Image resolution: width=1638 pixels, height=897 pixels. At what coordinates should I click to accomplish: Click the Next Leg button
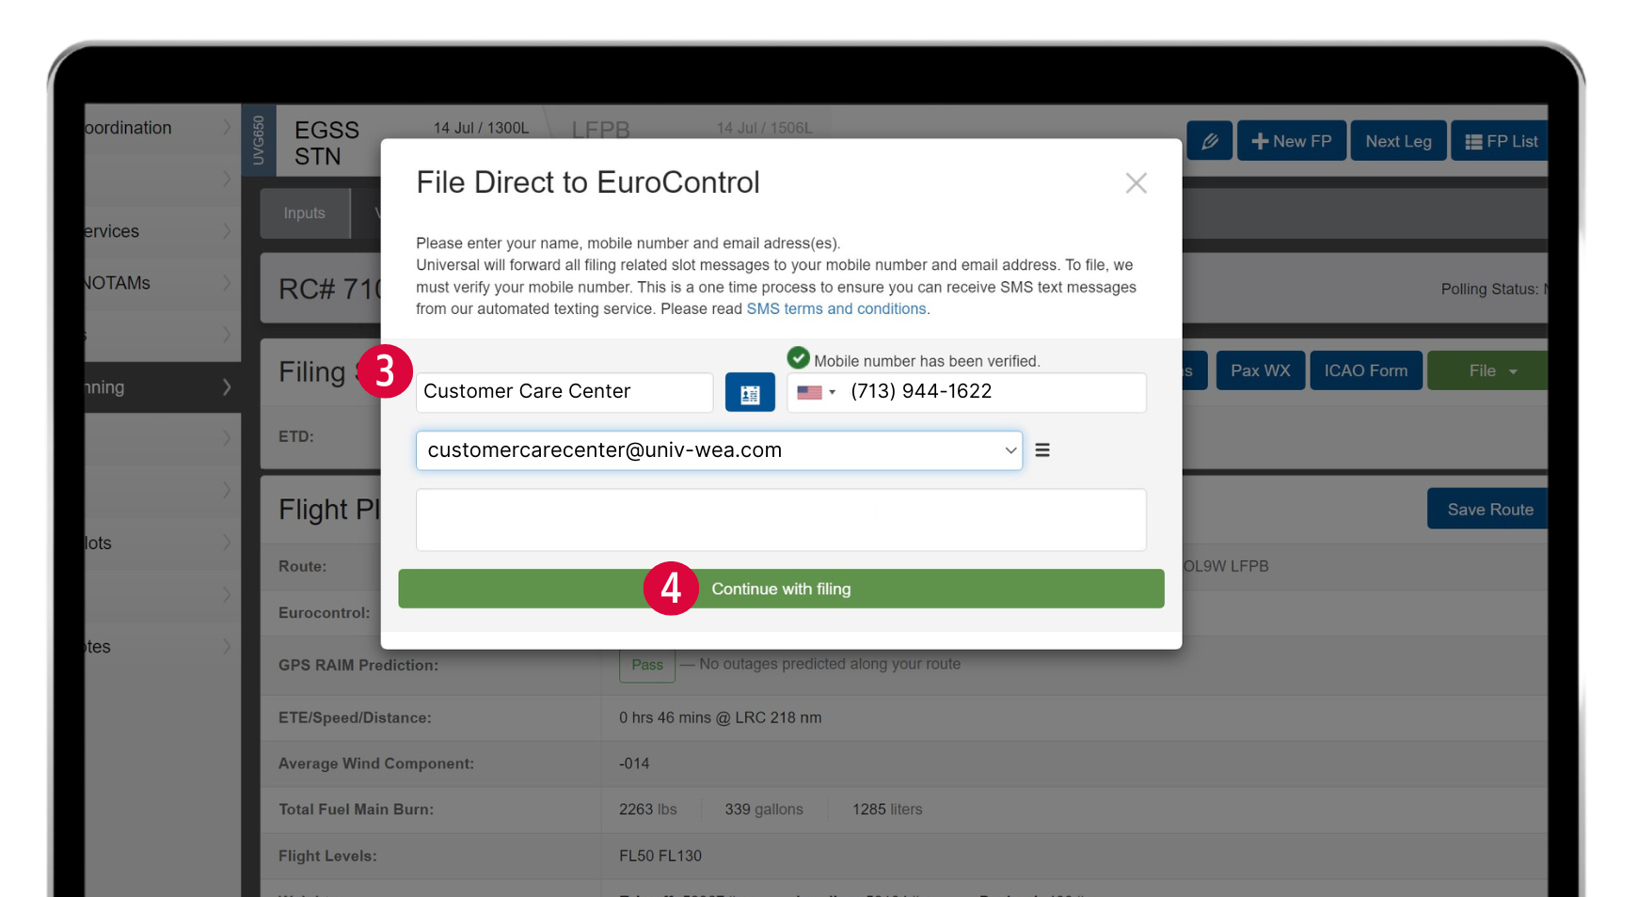(1398, 141)
